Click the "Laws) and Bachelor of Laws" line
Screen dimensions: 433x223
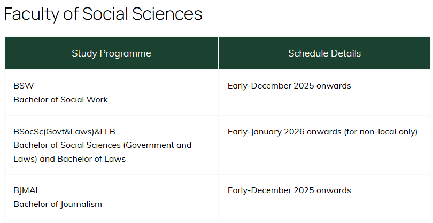(x=69, y=159)
